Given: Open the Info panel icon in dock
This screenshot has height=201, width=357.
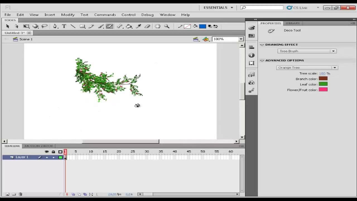Looking at the screenshot, I should (x=251, y=55).
